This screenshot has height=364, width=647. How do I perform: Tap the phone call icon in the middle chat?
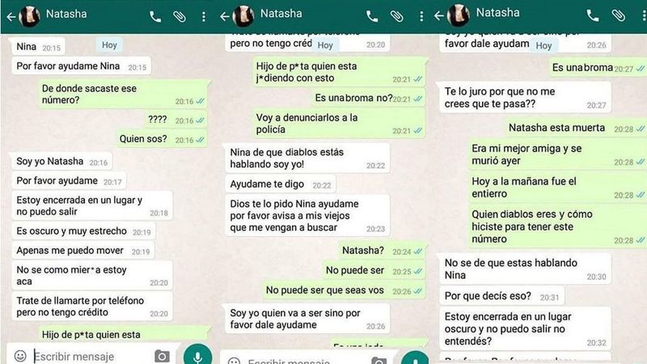click(x=372, y=16)
